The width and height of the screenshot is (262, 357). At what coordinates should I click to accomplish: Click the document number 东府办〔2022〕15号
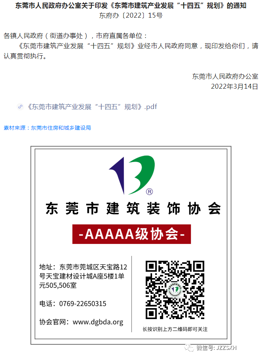coord(131,15)
